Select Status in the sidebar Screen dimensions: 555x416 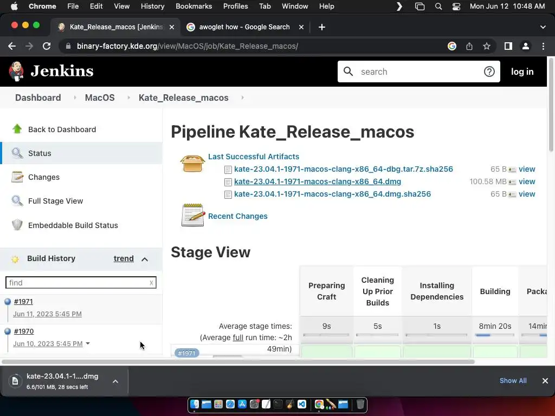tap(81, 153)
